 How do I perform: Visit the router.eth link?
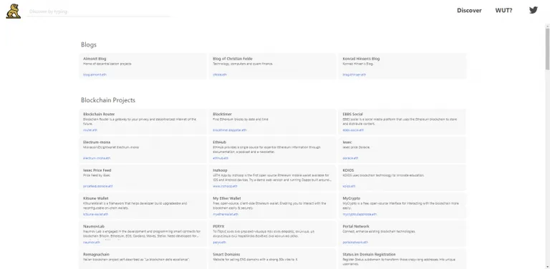pos(90,130)
